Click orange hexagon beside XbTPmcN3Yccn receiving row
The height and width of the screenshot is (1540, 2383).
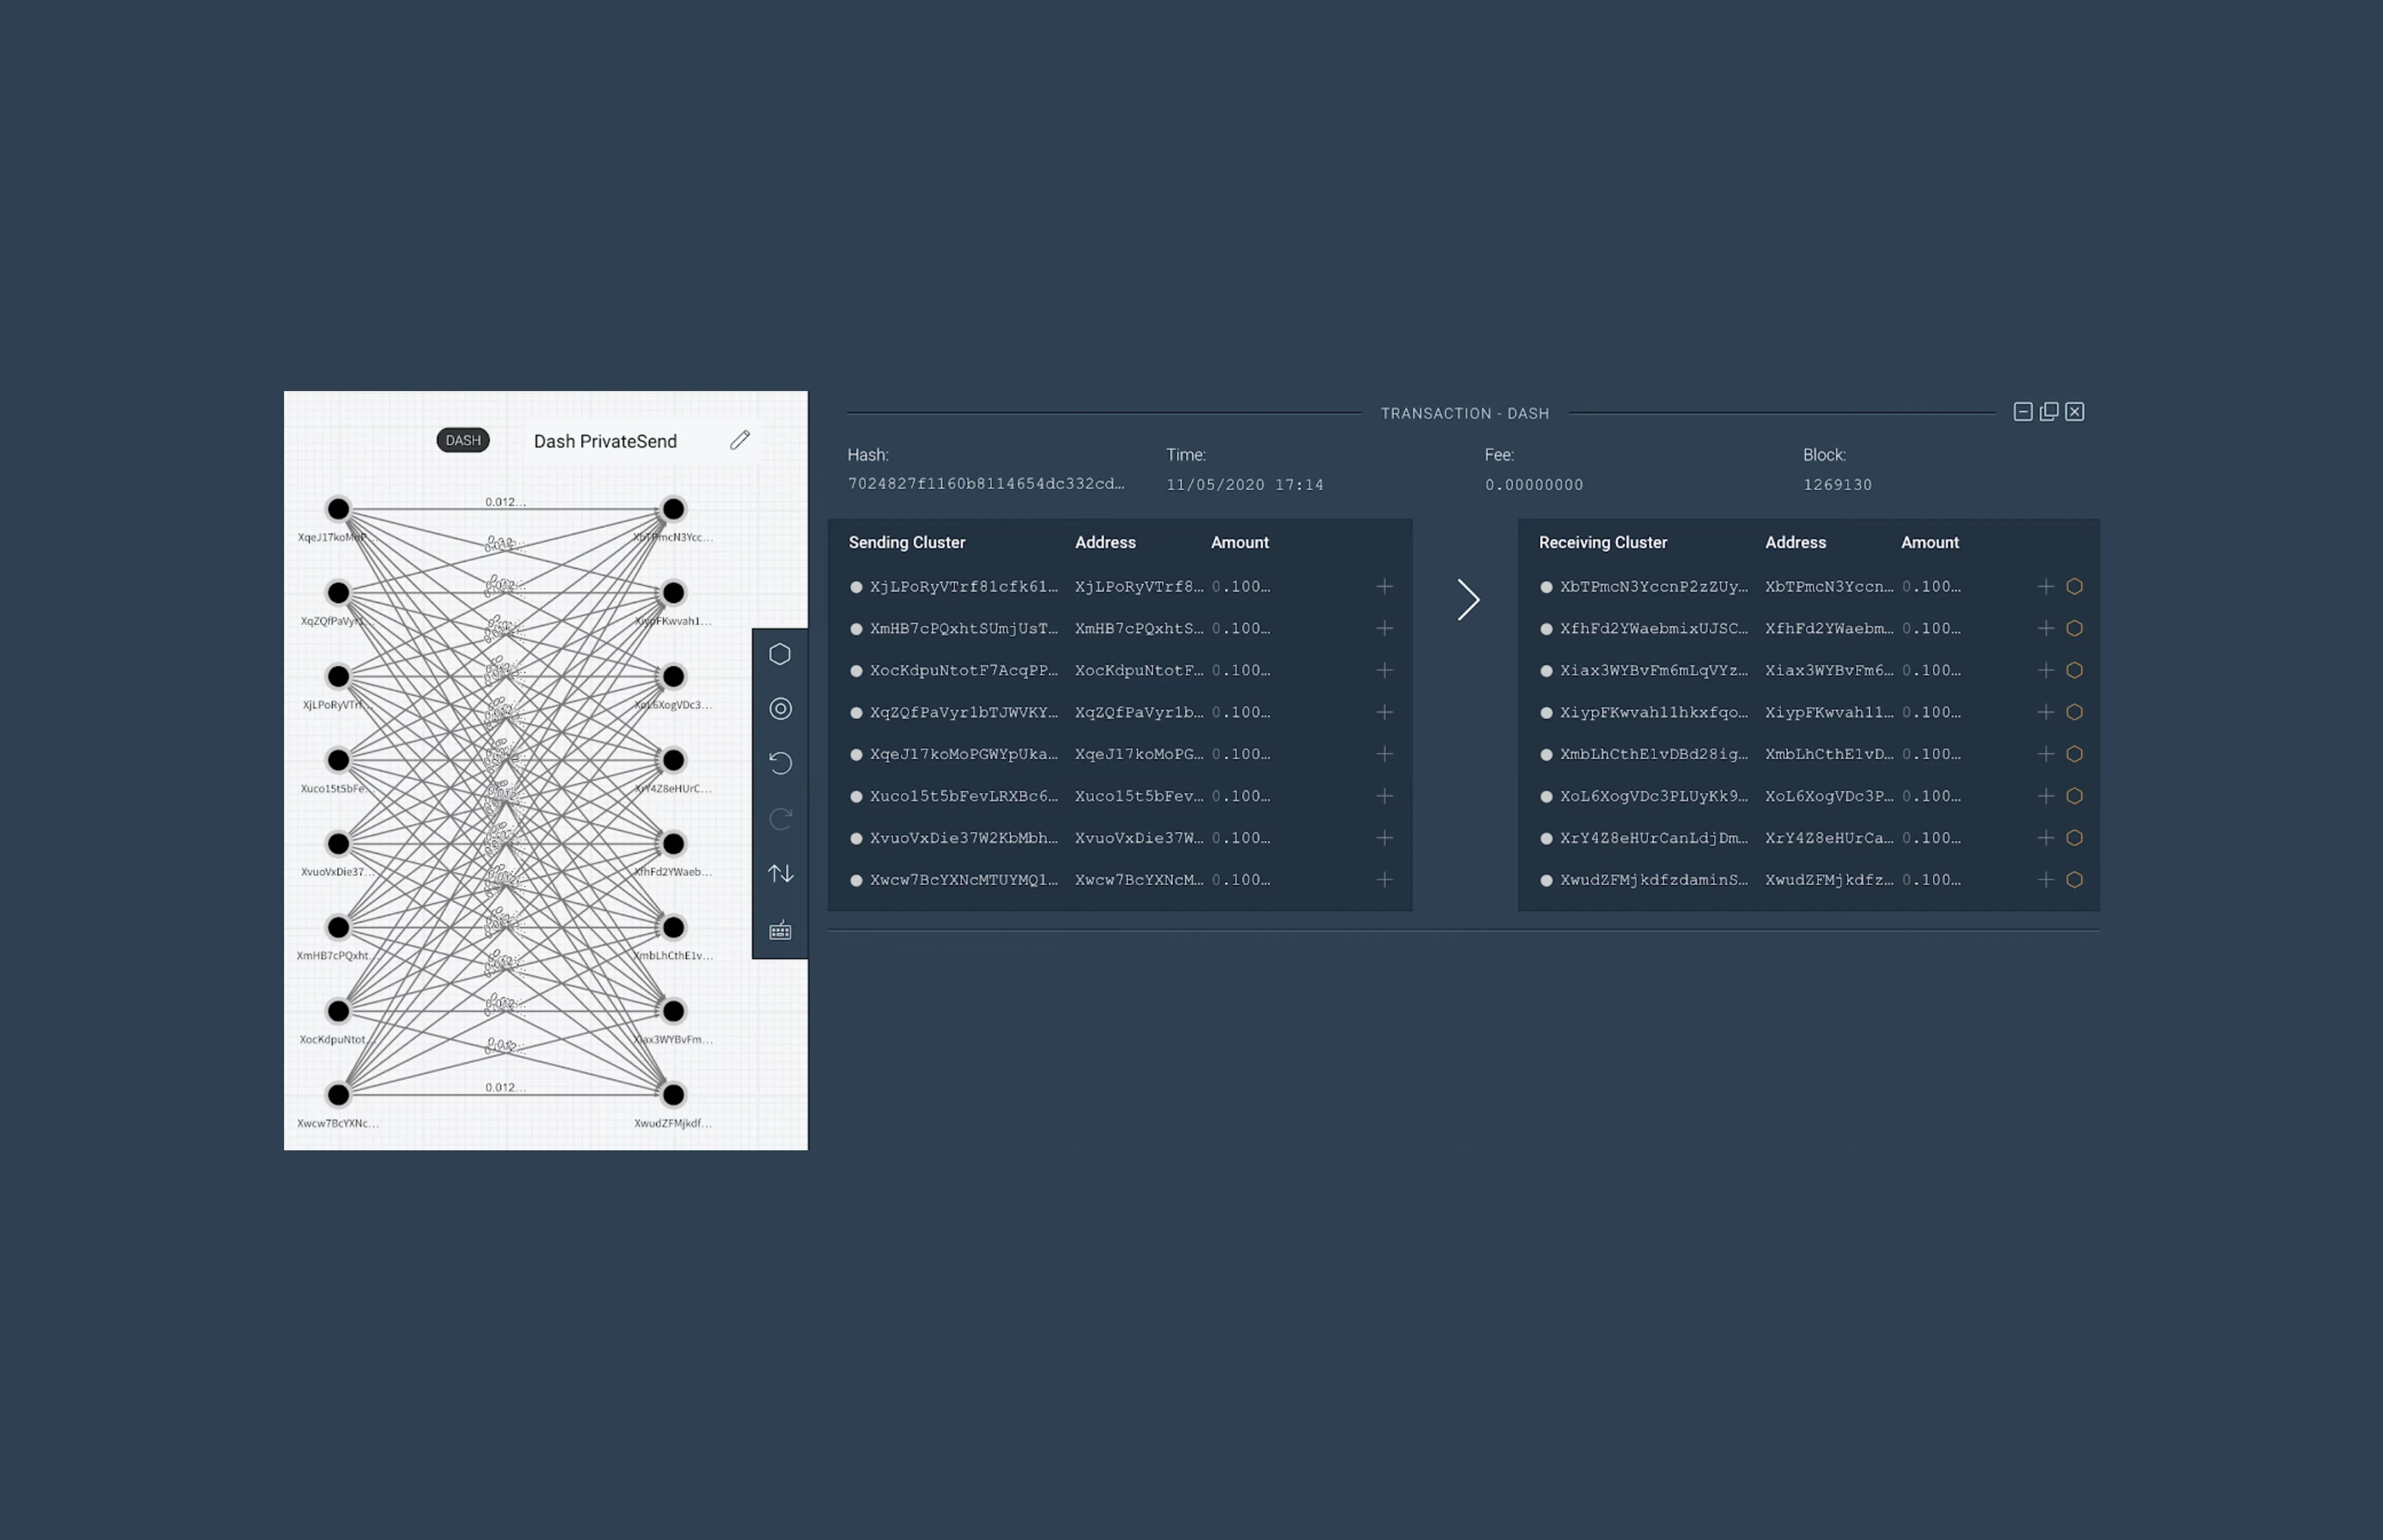(2074, 587)
